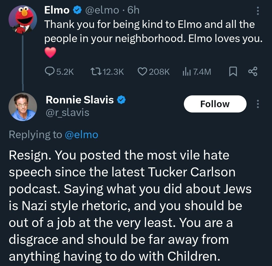The image size is (272, 266).
Task: Open Elmo's profile picture
Action: pyautogui.click(x=23, y=19)
